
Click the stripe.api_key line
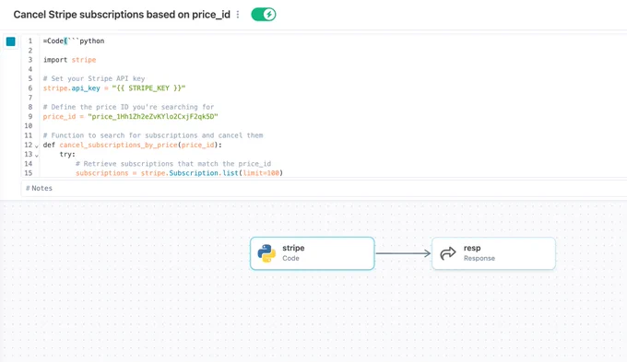(114, 88)
